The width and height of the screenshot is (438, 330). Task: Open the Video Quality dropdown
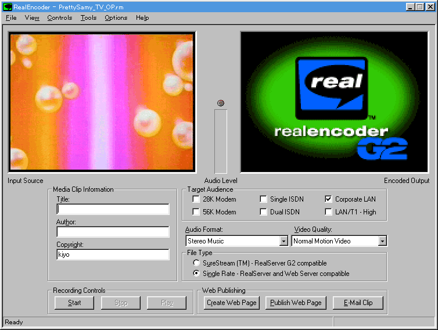382,241
